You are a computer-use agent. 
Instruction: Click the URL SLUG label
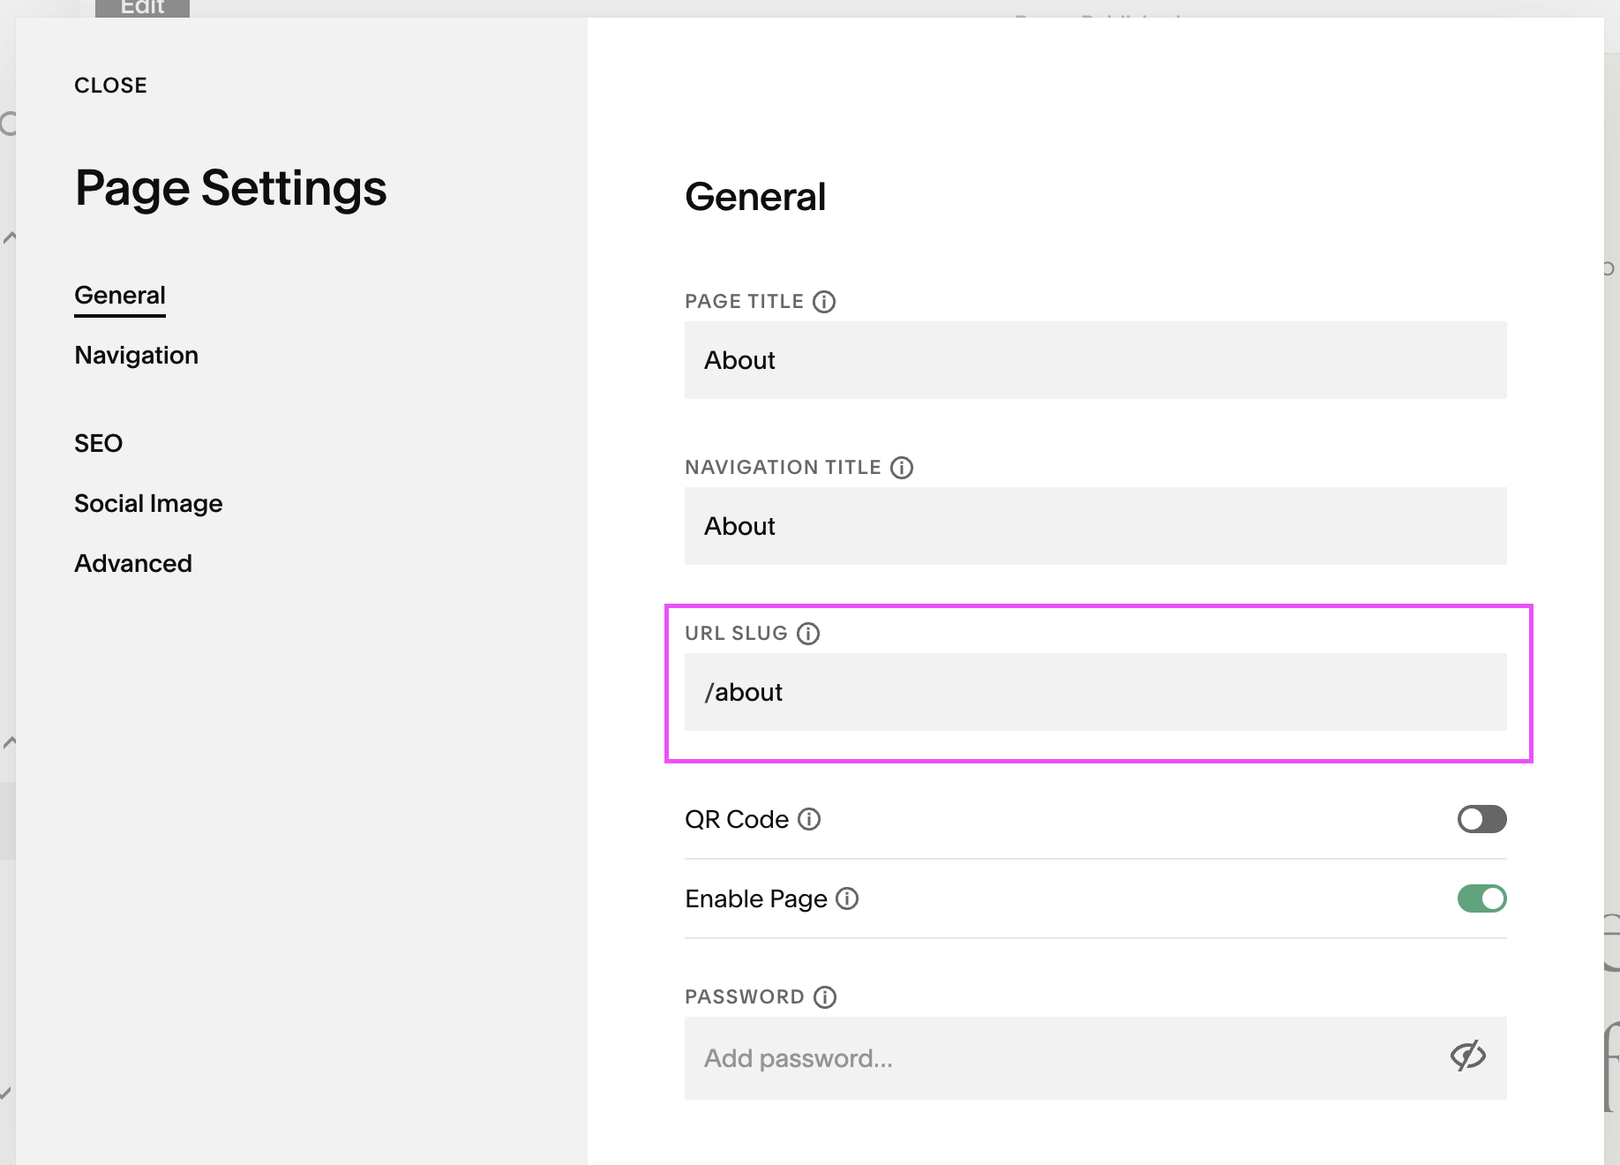click(736, 634)
